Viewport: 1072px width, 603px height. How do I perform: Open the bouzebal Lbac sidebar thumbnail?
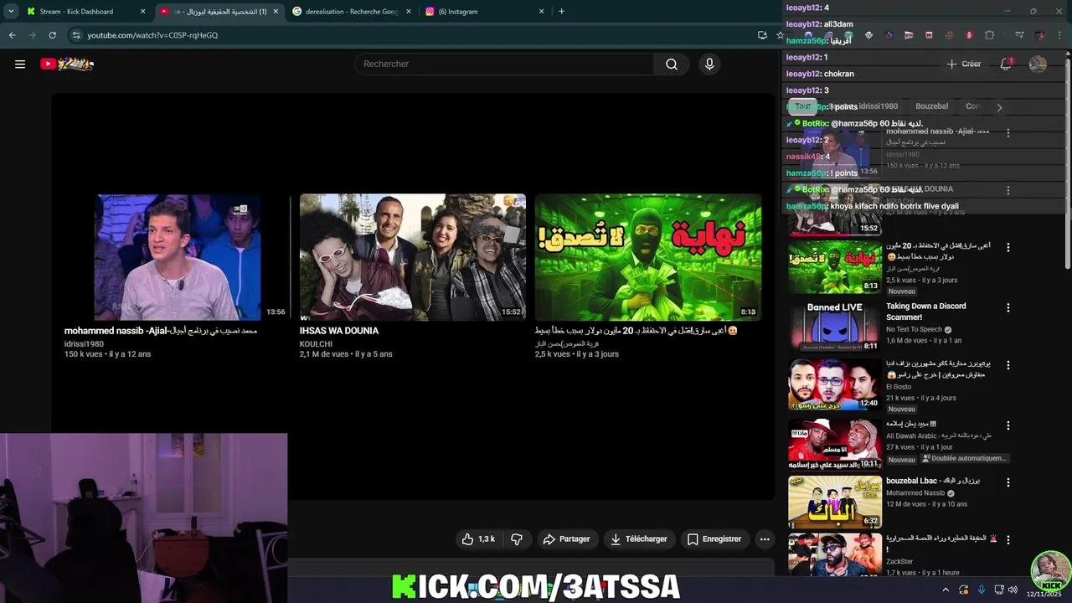pyautogui.click(x=835, y=502)
